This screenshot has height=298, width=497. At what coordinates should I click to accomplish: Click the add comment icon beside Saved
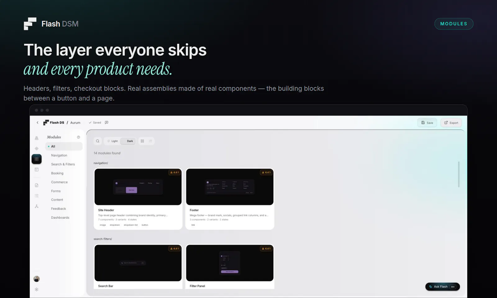tap(107, 123)
